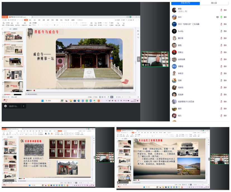This screenshot has width=231, height=192.
Task: Click the camera icon for 南北
Action: (225, 115)
